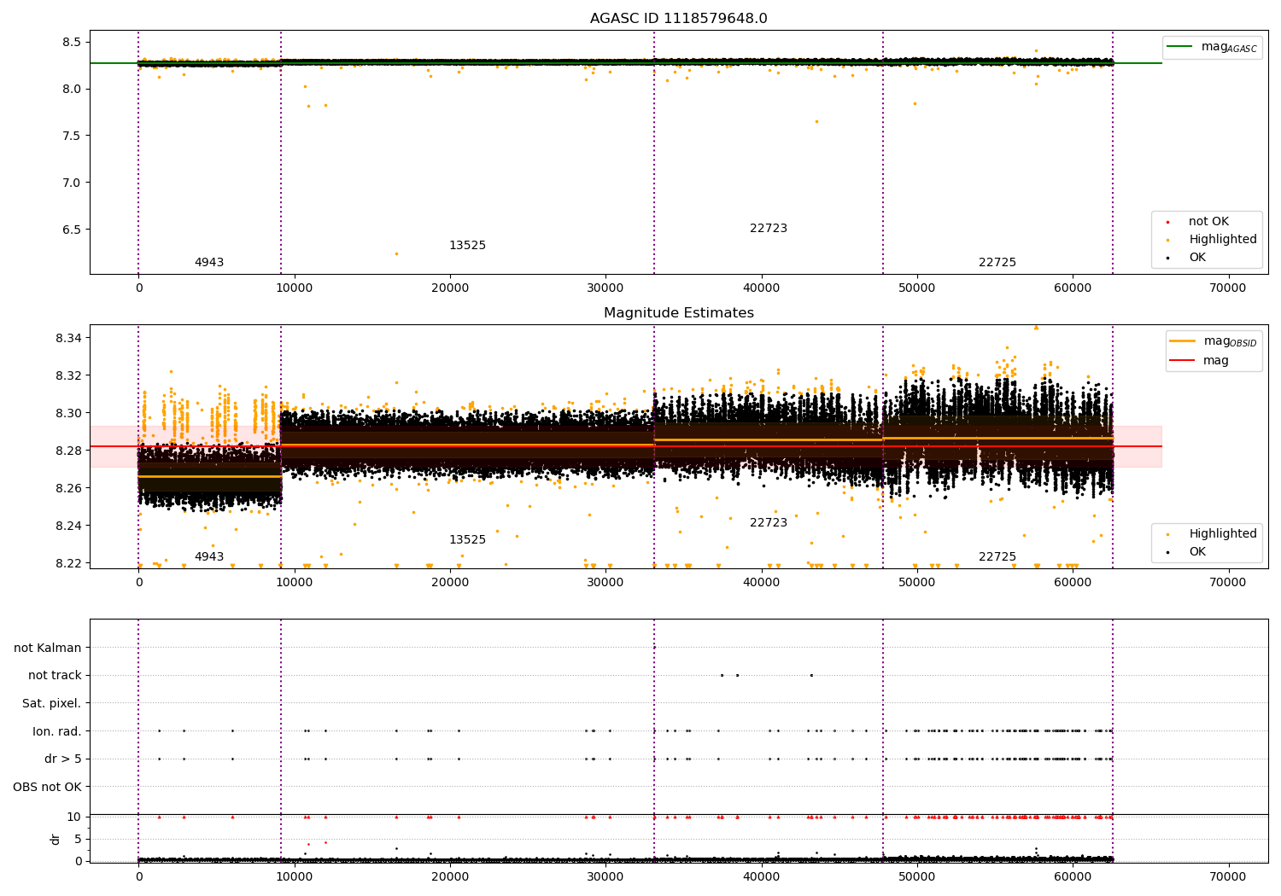
Task: Click the "30000" x-tick under the top plot
Action: 605,289
